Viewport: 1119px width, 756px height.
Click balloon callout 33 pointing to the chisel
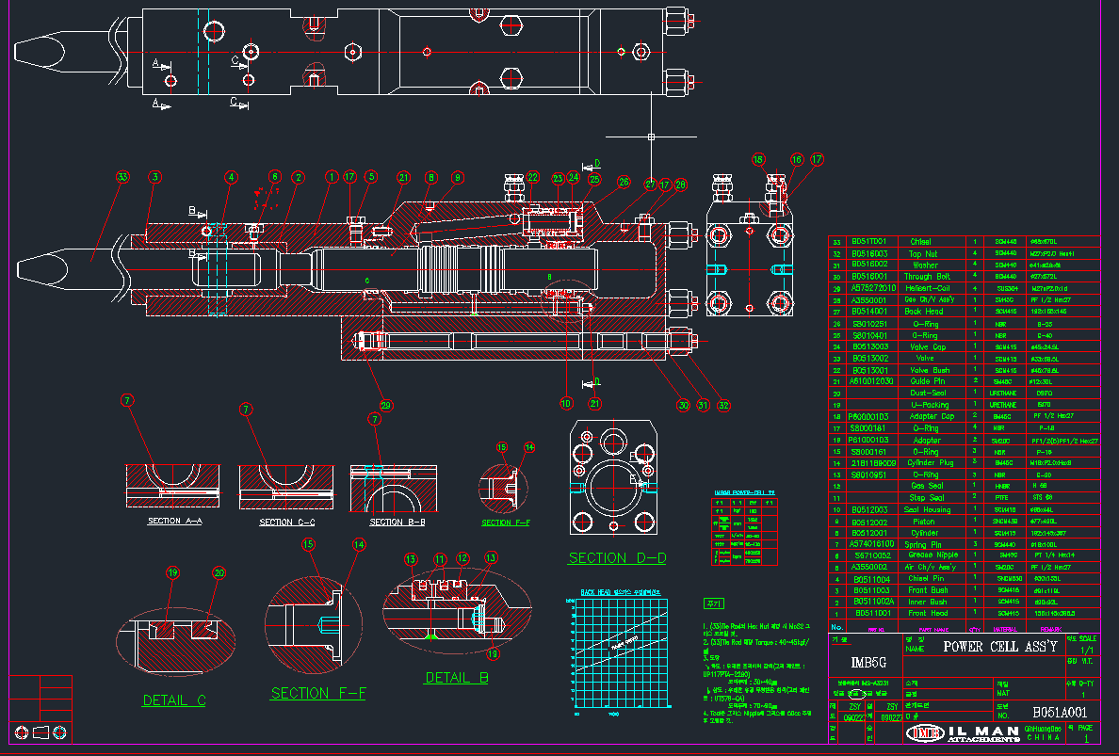122,176
